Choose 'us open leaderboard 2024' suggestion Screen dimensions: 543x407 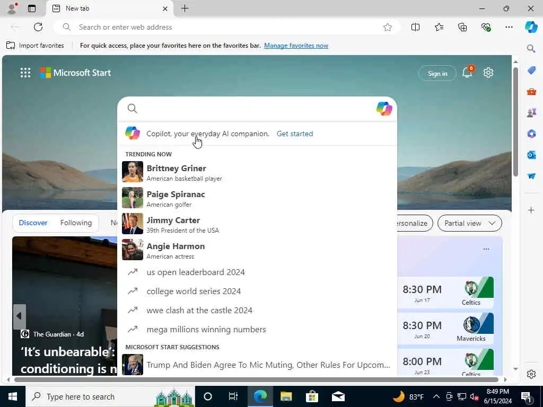click(x=257, y=272)
